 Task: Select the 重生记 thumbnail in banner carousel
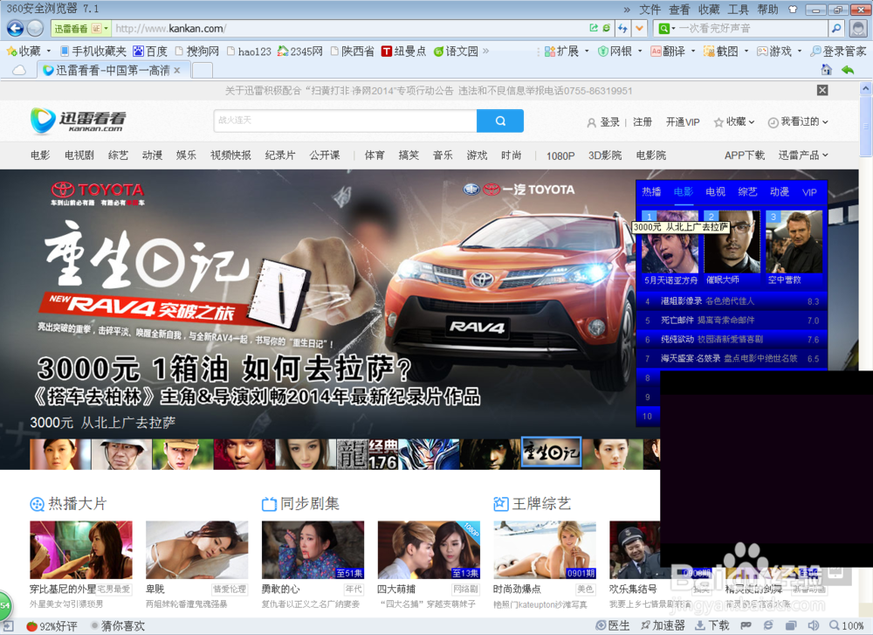click(x=551, y=453)
